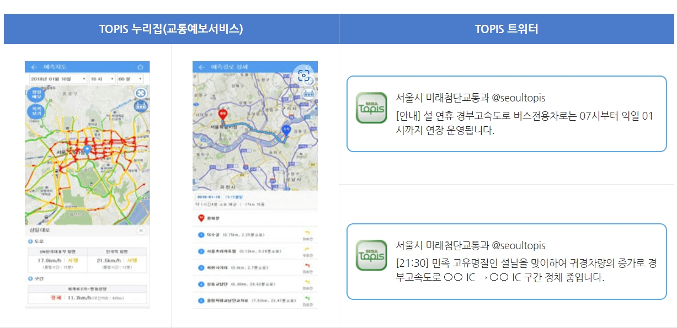The height and width of the screenshot is (328, 677).
Task: Click the @seoultopis handle in the [21:30] tweet
Action: click(x=518, y=245)
